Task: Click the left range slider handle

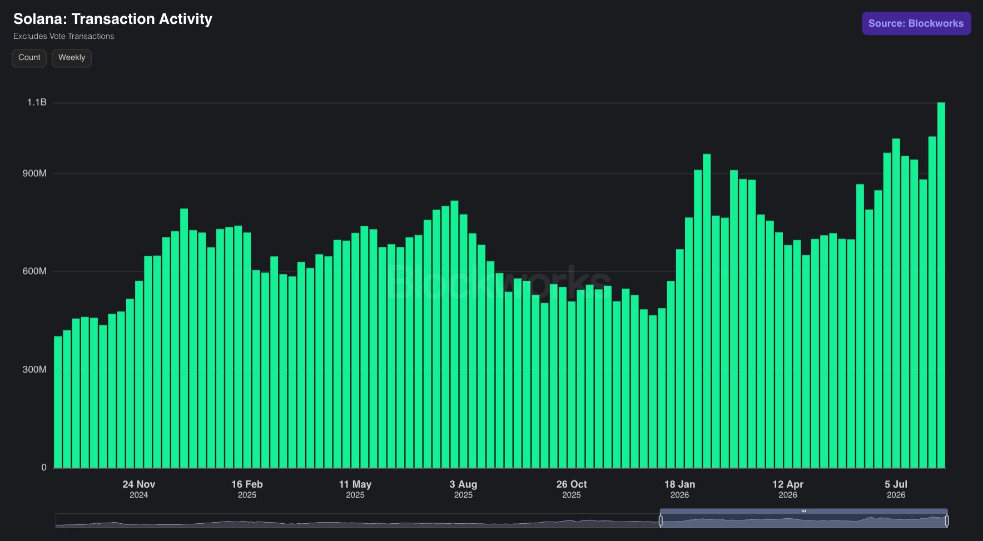Action: coord(661,520)
